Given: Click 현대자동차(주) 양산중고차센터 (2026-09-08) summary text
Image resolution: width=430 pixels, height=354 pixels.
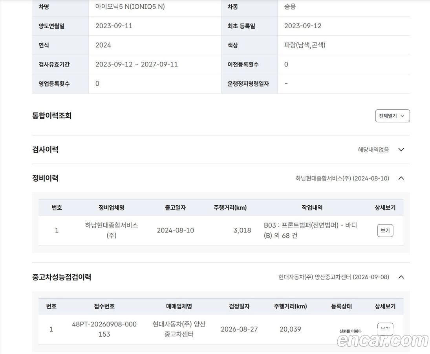Looking at the screenshot, I should [x=333, y=277].
